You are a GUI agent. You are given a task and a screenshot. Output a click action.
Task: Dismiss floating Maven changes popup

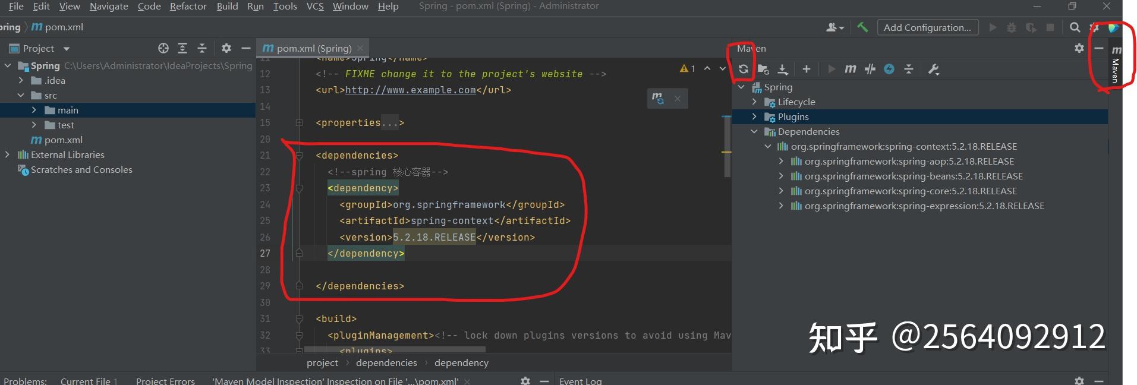[x=677, y=99]
